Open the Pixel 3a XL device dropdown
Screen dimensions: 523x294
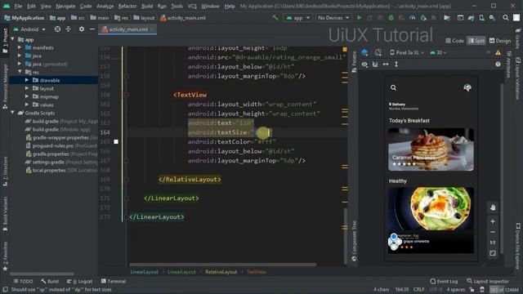click(407, 52)
